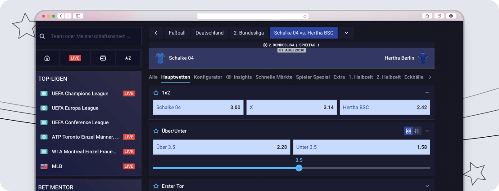Viewport: 499px width, 191px height.
Task: Click the Schalke 04 jersey icon
Action: pyautogui.click(x=160, y=58)
